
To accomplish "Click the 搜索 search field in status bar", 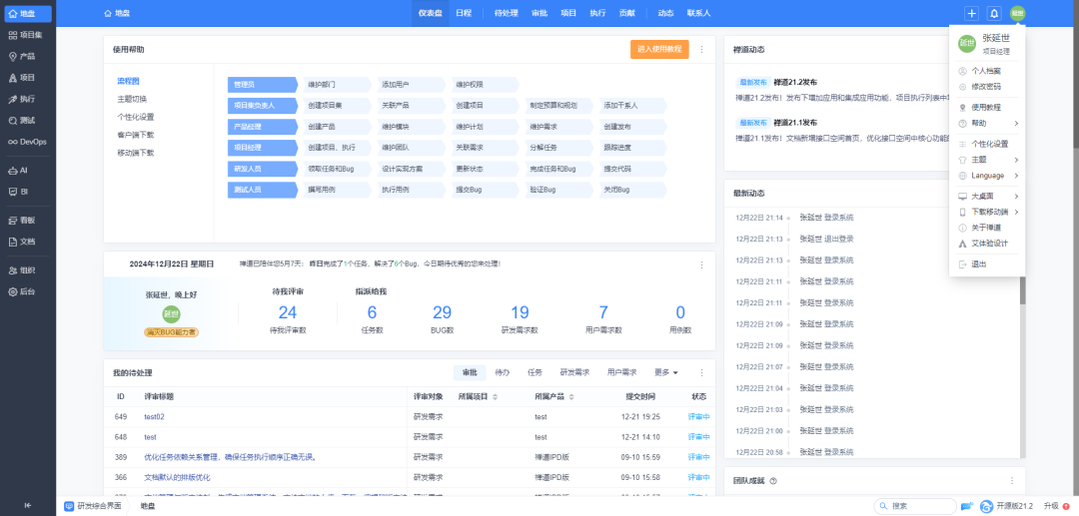I will tap(919, 506).
